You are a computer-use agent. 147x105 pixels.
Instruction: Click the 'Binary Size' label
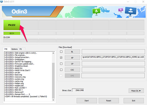click(67, 90)
